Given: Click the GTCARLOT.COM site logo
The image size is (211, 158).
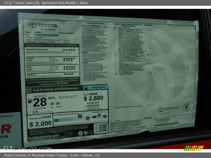Looking at the screenshot, I should (27, 148).
